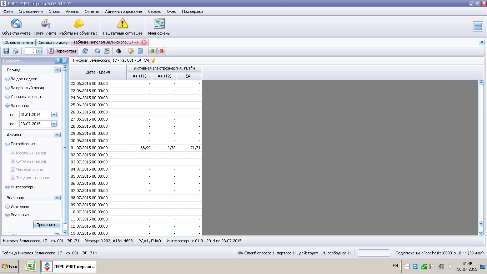Close the Параметры side panel
Screen dimensions: 487x274
click(64, 61)
